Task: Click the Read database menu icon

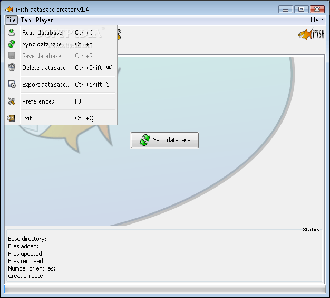Action: [12, 32]
